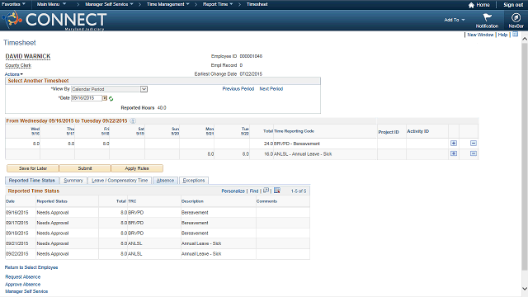Expand Manager Self Service breadcrumb menu

click(109, 4)
